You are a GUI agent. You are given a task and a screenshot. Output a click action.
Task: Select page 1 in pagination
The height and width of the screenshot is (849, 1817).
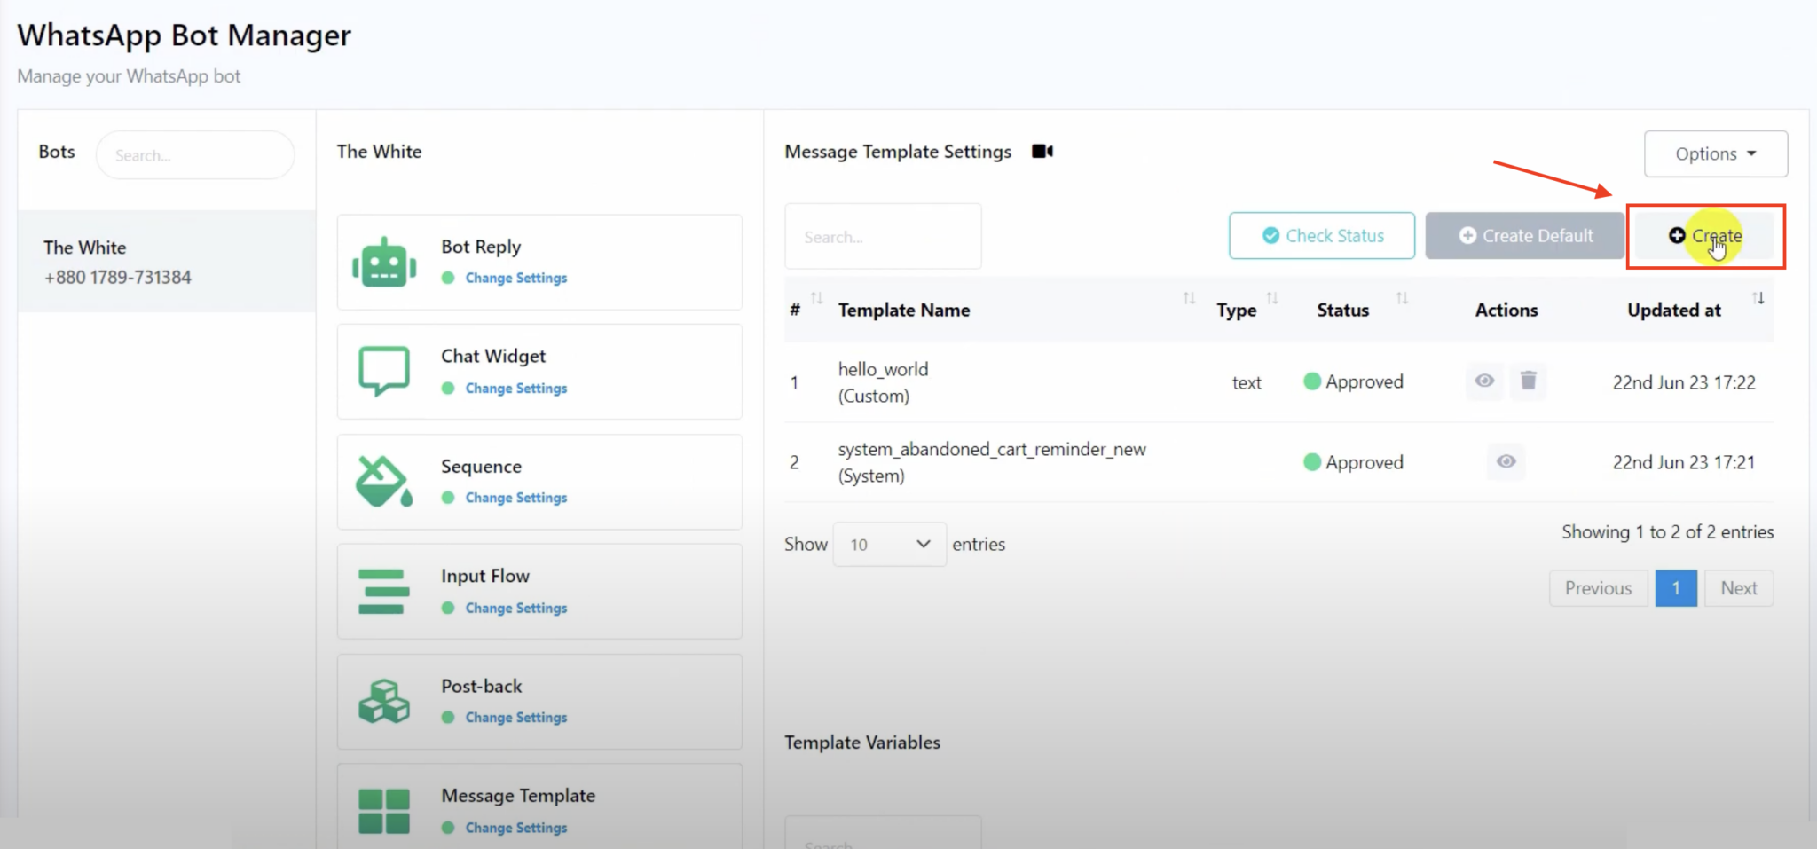(1676, 588)
